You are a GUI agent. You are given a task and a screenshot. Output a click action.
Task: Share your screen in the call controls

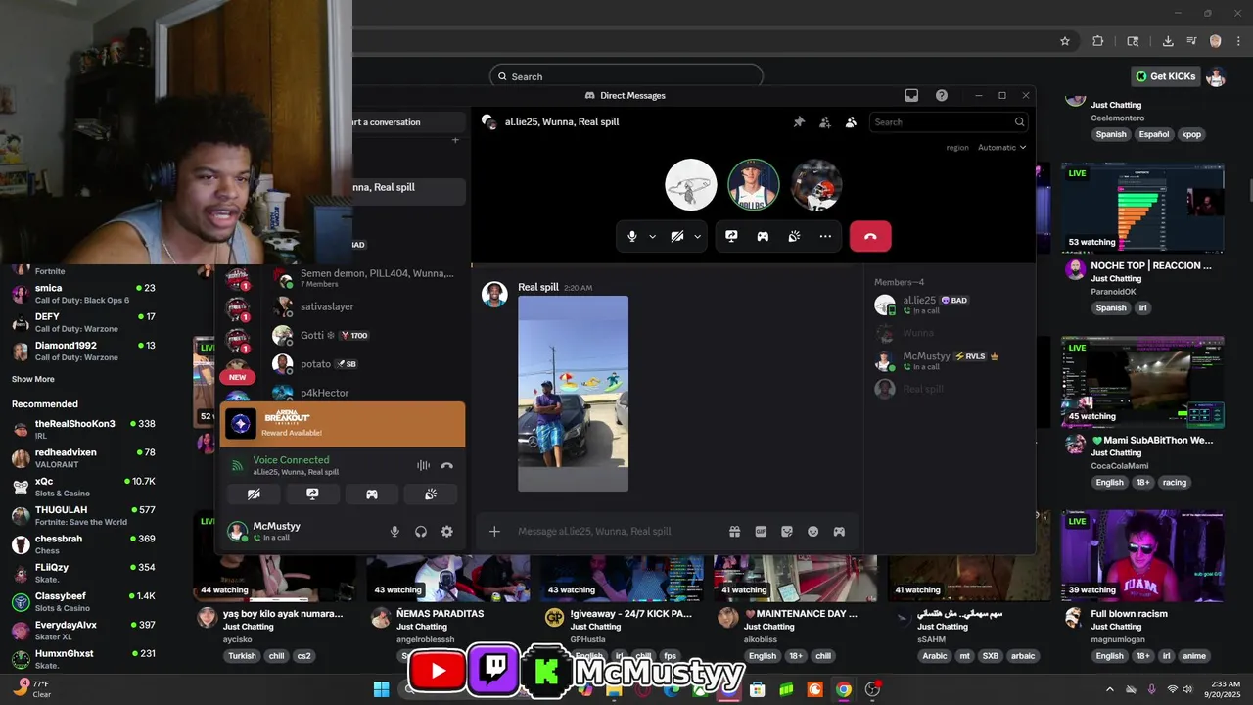pyautogui.click(x=731, y=236)
